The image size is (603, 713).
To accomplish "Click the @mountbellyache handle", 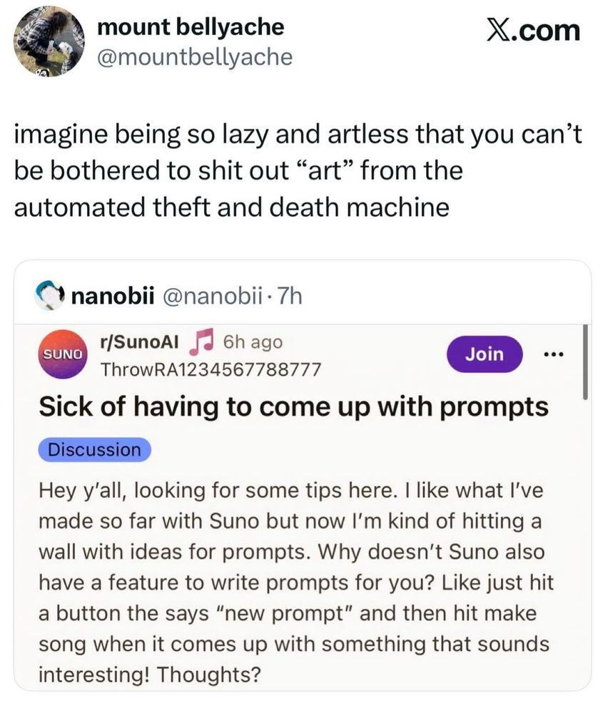I will pyautogui.click(x=195, y=57).
